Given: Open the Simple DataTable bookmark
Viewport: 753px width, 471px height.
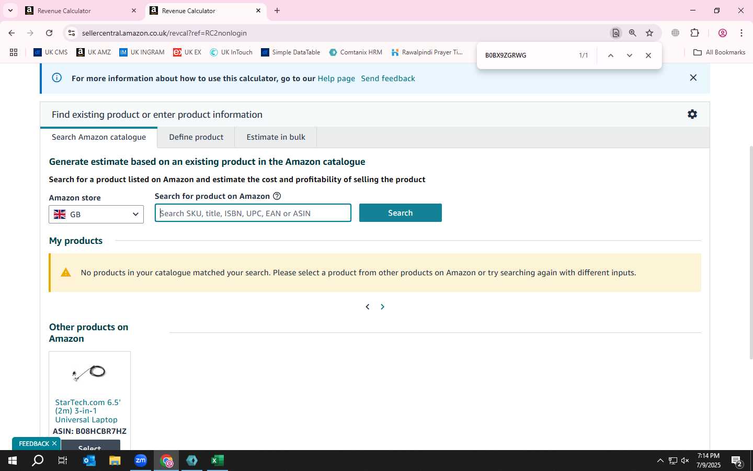Looking at the screenshot, I should coord(291,52).
